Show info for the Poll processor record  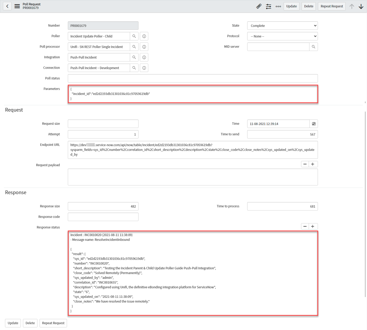(x=144, y=47)
